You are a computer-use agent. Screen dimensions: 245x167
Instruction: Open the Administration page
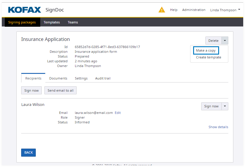(194, 10)
